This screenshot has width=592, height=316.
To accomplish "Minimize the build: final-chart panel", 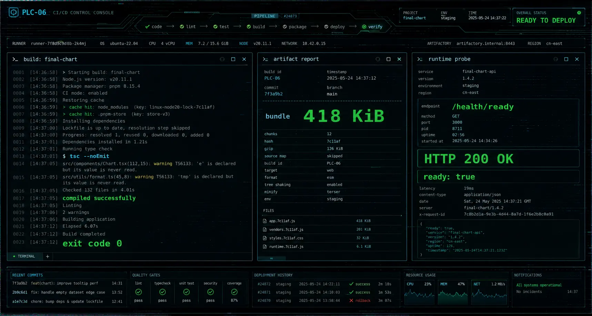I will click(222, 59).
